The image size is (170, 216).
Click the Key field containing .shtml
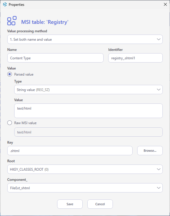(70, 151)
